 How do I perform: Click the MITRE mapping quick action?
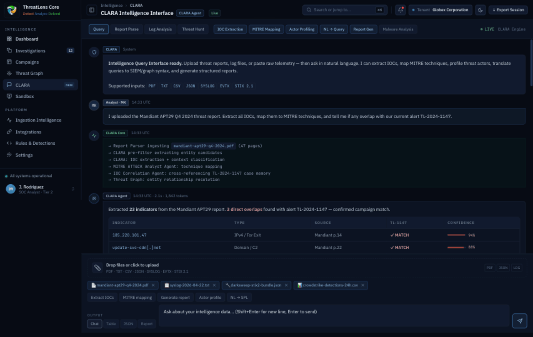coord(137,297)
